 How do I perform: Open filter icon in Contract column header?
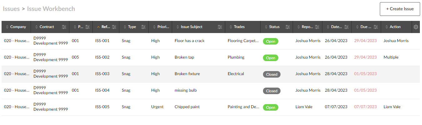coord(64,27)
